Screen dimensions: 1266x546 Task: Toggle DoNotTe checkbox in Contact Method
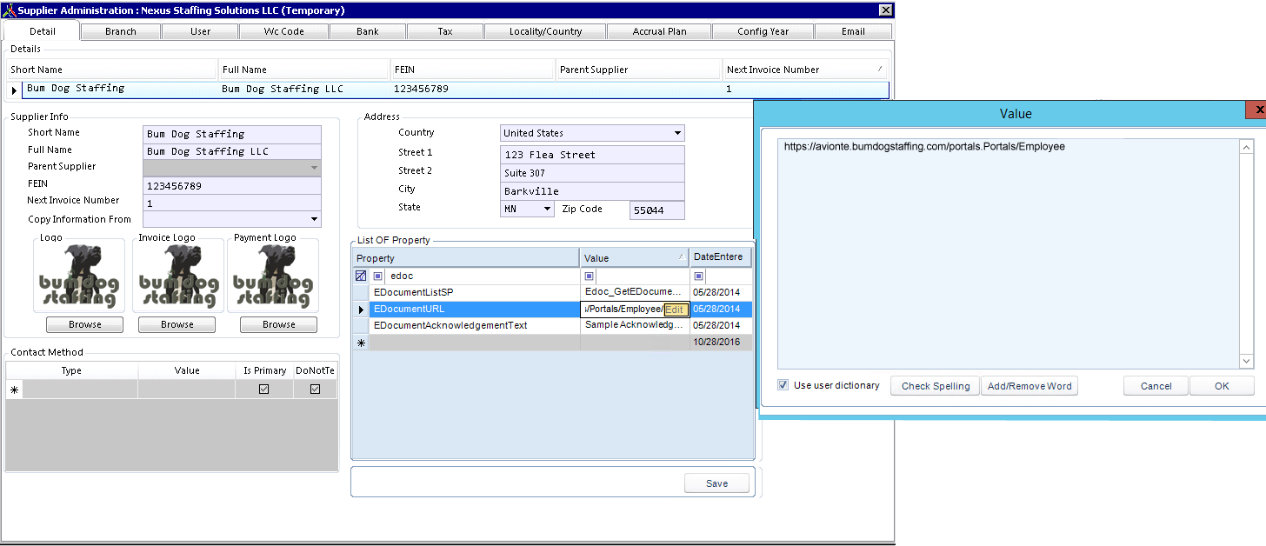click(315, 390)
